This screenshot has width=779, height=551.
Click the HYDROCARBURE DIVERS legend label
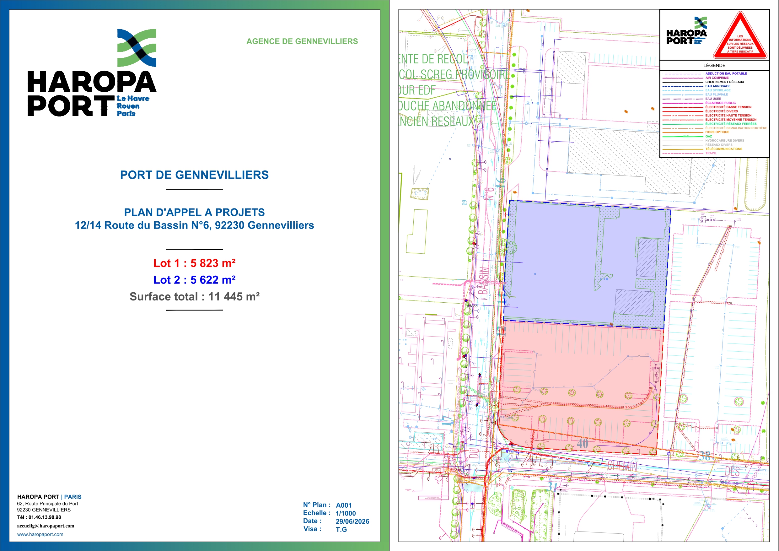pos(725,141)
